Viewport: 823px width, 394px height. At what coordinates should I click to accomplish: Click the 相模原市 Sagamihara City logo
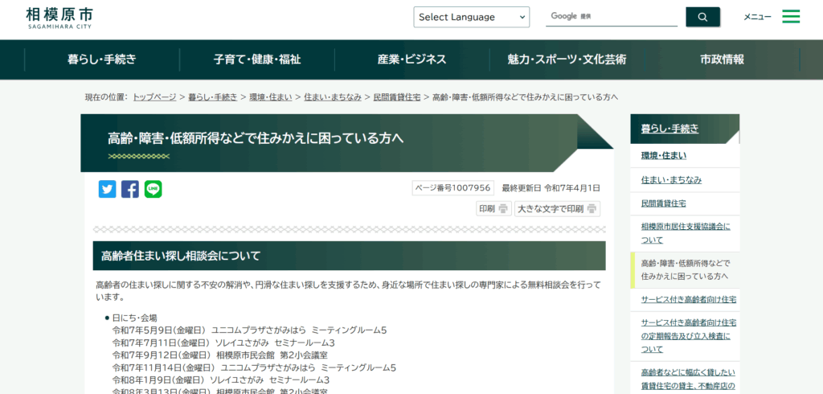click(59, 17)
